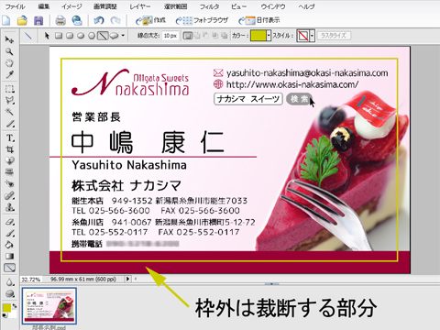Click the Redo arrow icon
440x330 pixels.
click(x=115, y=20)
